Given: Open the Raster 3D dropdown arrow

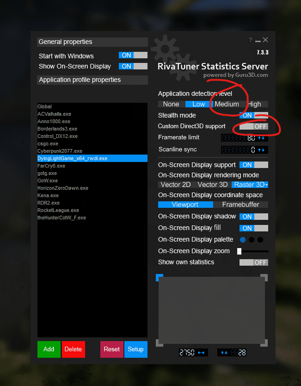Looking at the screenshot, I should pos(266,185).
